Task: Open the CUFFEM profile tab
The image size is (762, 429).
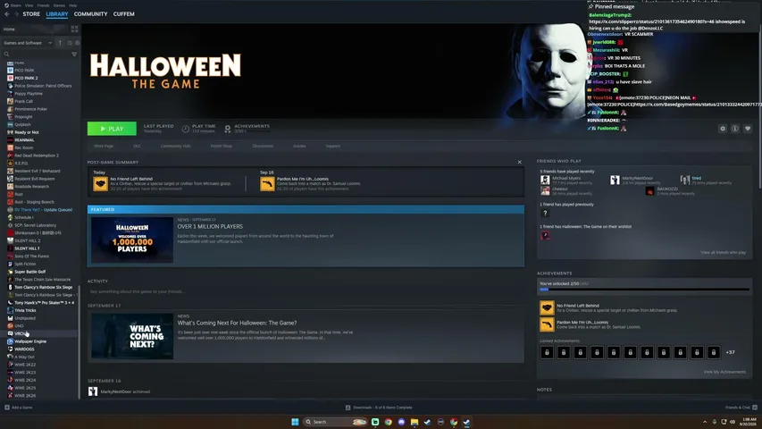Action: coord(124,14)
